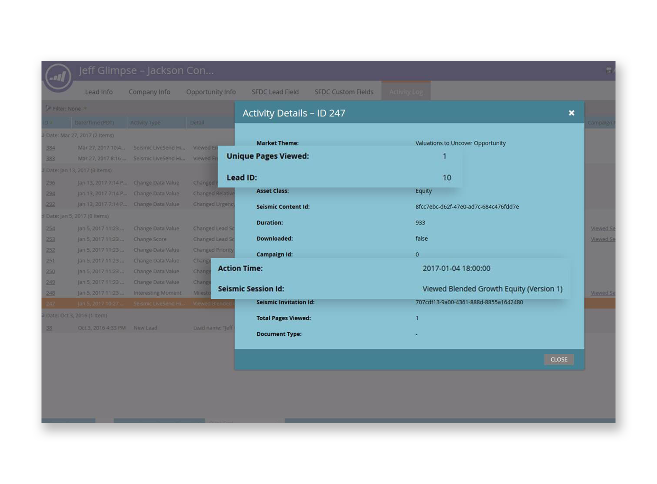
Task: Open activity ID 253 link
Action: coord(50,239)
